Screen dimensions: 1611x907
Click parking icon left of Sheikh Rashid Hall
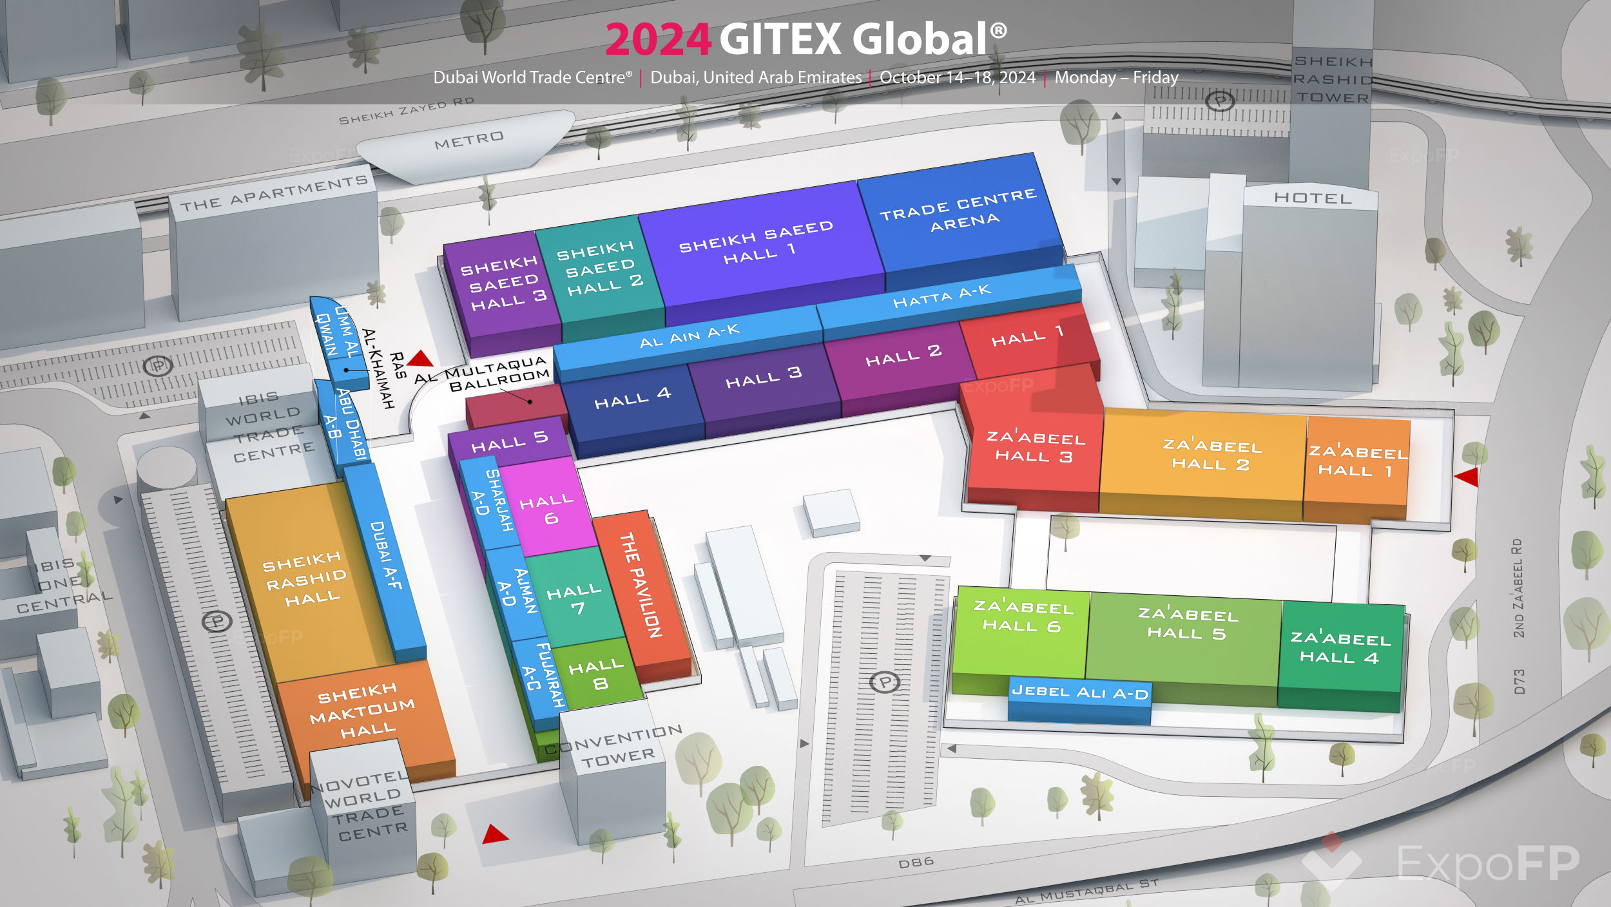(x=217, y=621)
